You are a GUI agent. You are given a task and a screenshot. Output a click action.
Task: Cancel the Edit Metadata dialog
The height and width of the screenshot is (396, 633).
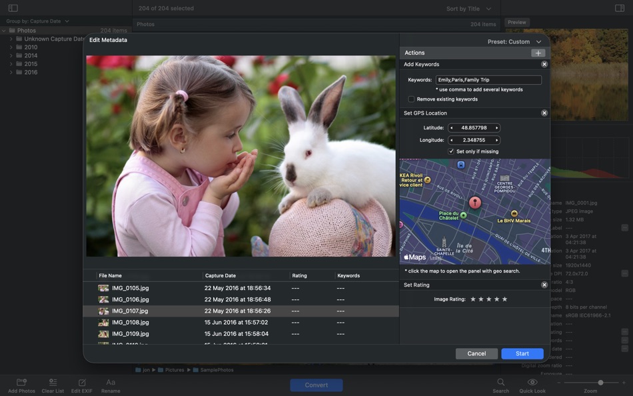coord(476,353)
